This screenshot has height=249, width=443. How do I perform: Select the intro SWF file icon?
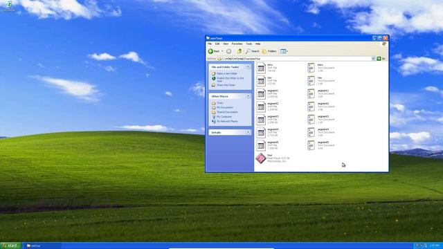click(261, 68)
